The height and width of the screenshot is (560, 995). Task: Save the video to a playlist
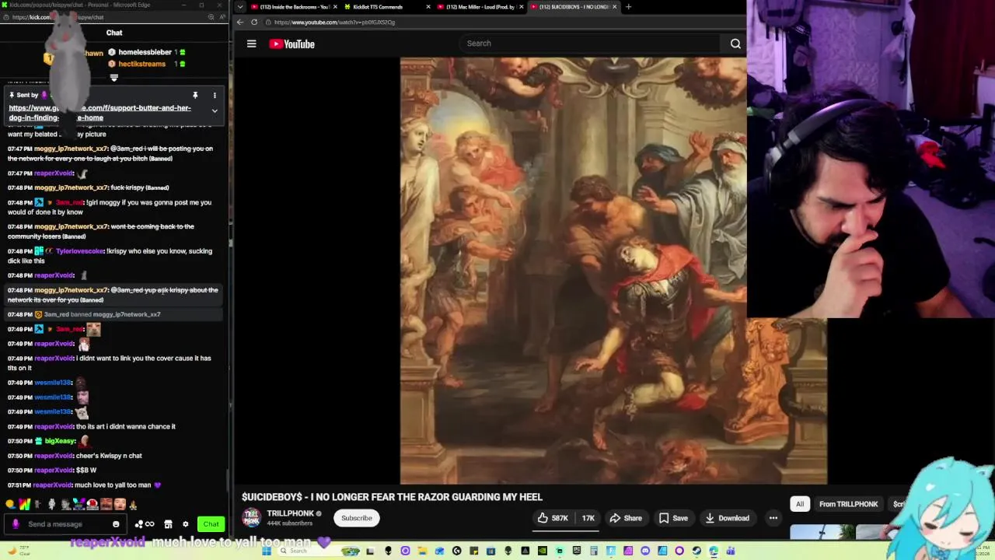tap(673, 518)
